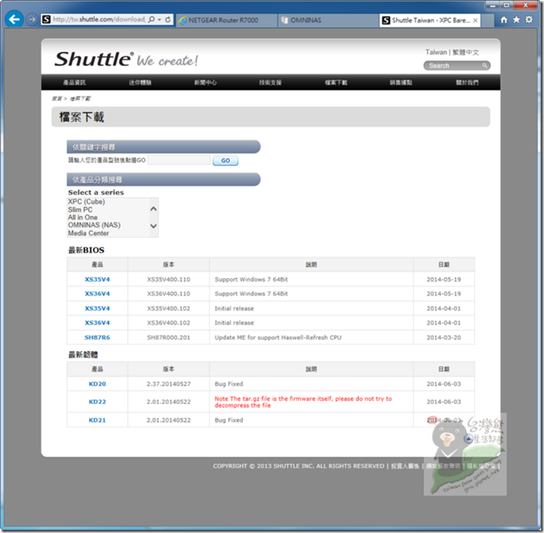Open the 新聞中心 navigation menu

pyautogui.click(x=206, y=82)
